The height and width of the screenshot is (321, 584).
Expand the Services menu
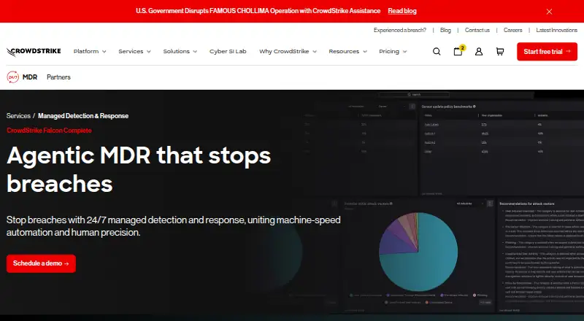[x=134, y=51]
